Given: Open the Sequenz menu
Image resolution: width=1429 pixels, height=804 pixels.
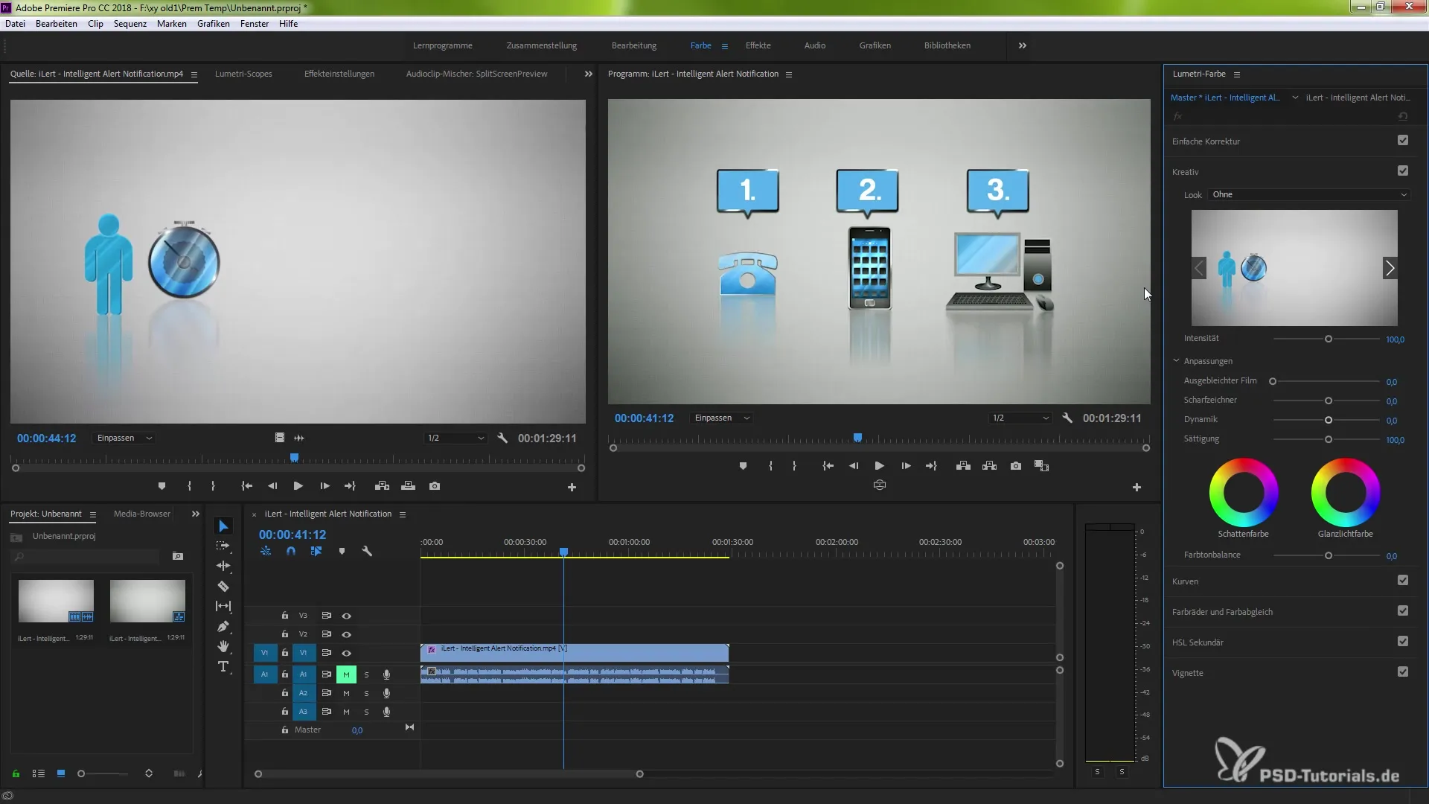Looking at the screenshot, I should [130, 24].
